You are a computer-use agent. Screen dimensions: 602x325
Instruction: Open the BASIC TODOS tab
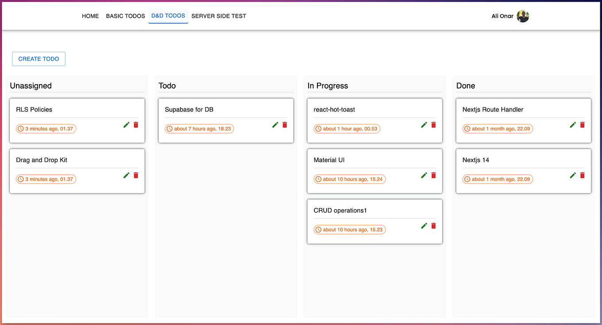coord(125,16)
